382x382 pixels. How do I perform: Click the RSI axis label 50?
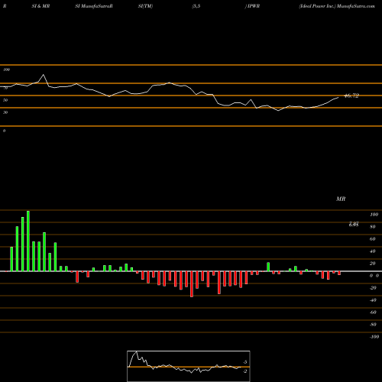point(5,100)
